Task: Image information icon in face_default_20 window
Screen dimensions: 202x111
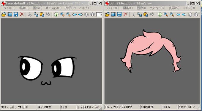Action: [x=56, y=15]
